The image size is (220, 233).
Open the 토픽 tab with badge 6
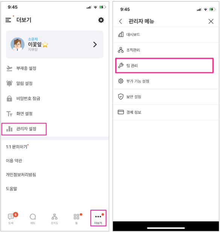[x=11, y=218]
